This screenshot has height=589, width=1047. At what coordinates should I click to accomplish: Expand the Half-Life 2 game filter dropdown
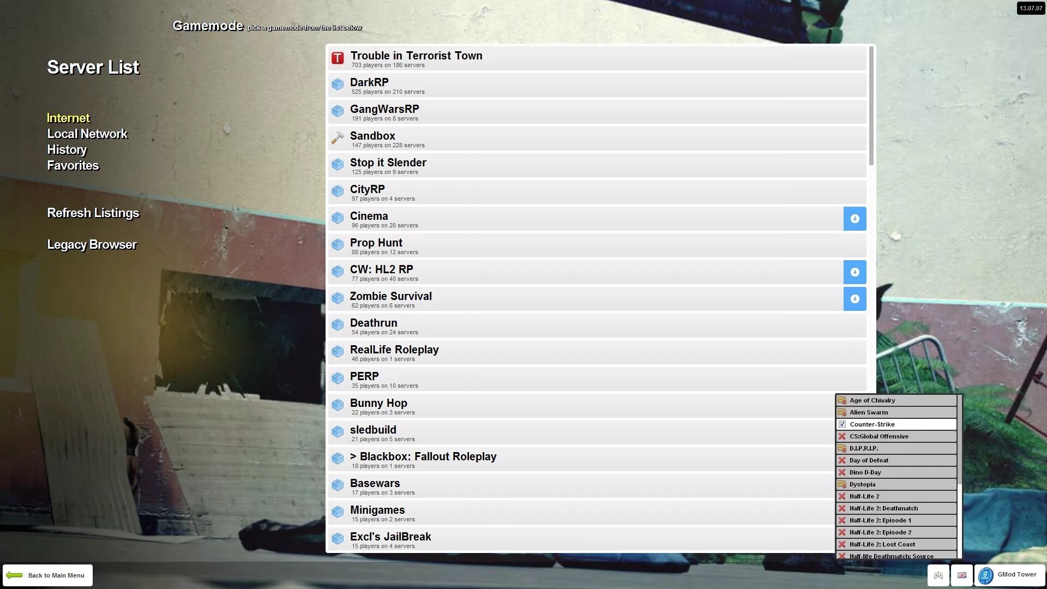896,496
